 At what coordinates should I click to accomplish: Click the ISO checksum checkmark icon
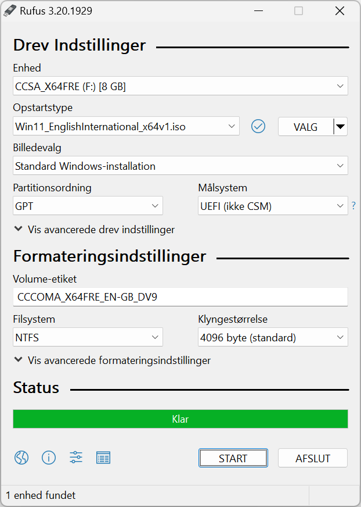click(258, 126)
